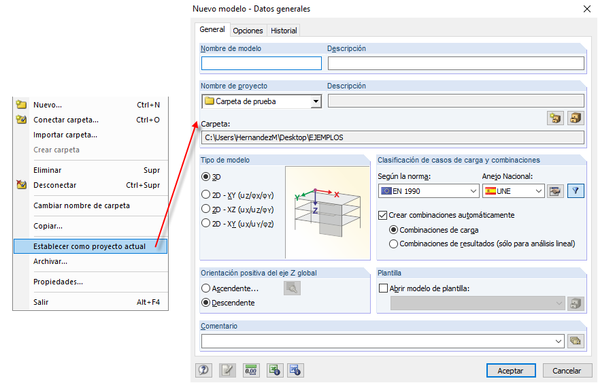The width and height of the screenshot is (598, 383).
Task: Switch to the Opciones tab
Action: 248,31
